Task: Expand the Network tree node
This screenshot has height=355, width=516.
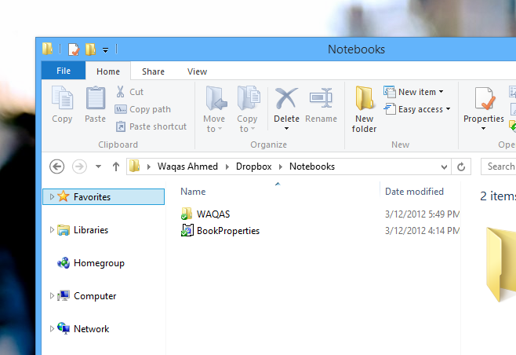Action: tap(52, 328)
